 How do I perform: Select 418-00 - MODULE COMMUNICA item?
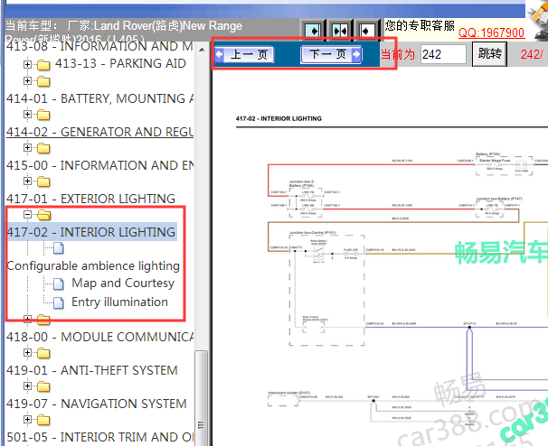(x=99, y=337)
